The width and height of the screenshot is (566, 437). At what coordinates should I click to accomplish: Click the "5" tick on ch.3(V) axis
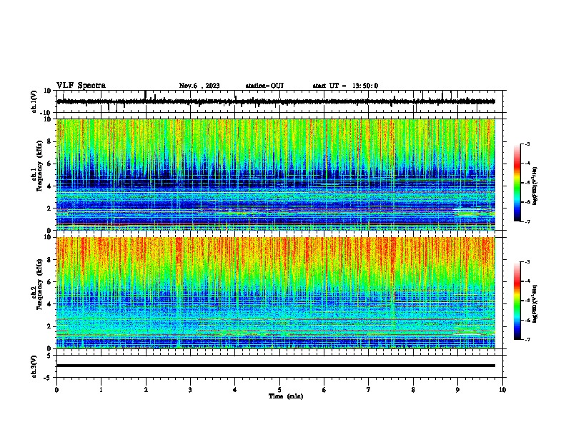[49, 356]
